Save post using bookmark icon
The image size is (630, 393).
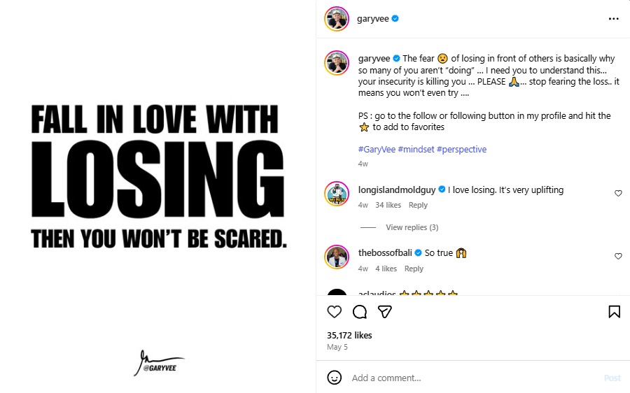tap(614, 312)
